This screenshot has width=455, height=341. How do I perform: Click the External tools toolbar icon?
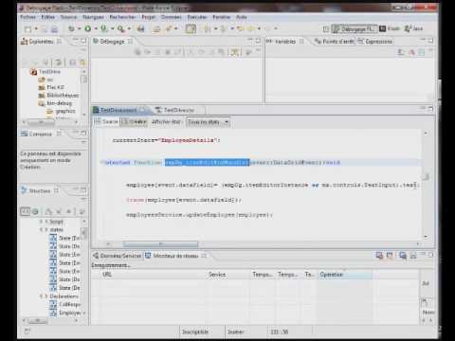coord(120,28)
